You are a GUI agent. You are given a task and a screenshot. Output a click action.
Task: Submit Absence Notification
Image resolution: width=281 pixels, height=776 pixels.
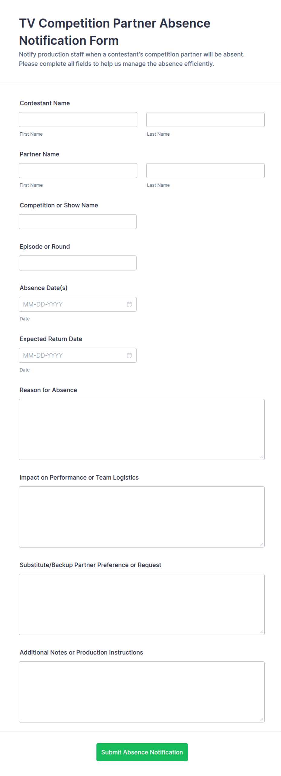pos(142,751)
